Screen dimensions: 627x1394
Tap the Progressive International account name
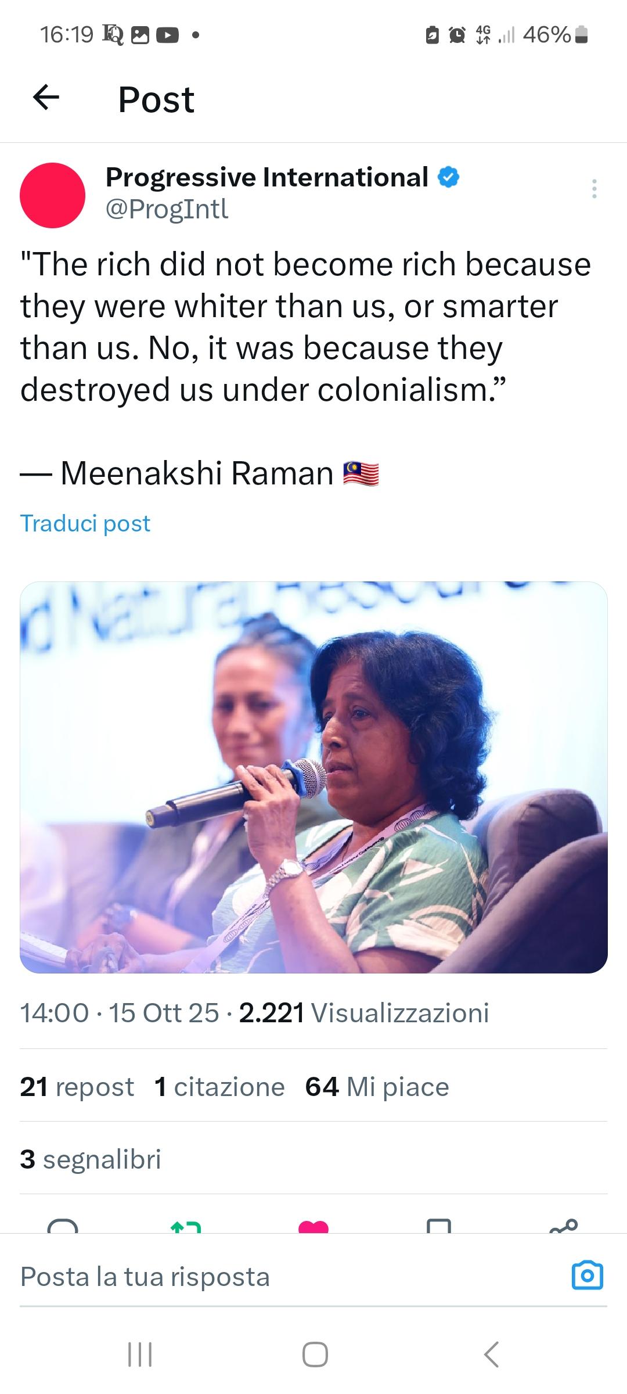(x=267, y=177)
